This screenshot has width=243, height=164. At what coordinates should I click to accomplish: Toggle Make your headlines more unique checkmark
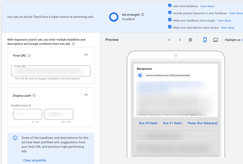[x=170, y=20]
